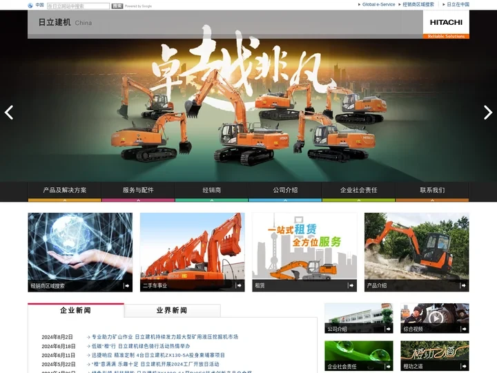Switch to 业界新闻 tab
The image size is (497, 373).
(x=172, y=310)
